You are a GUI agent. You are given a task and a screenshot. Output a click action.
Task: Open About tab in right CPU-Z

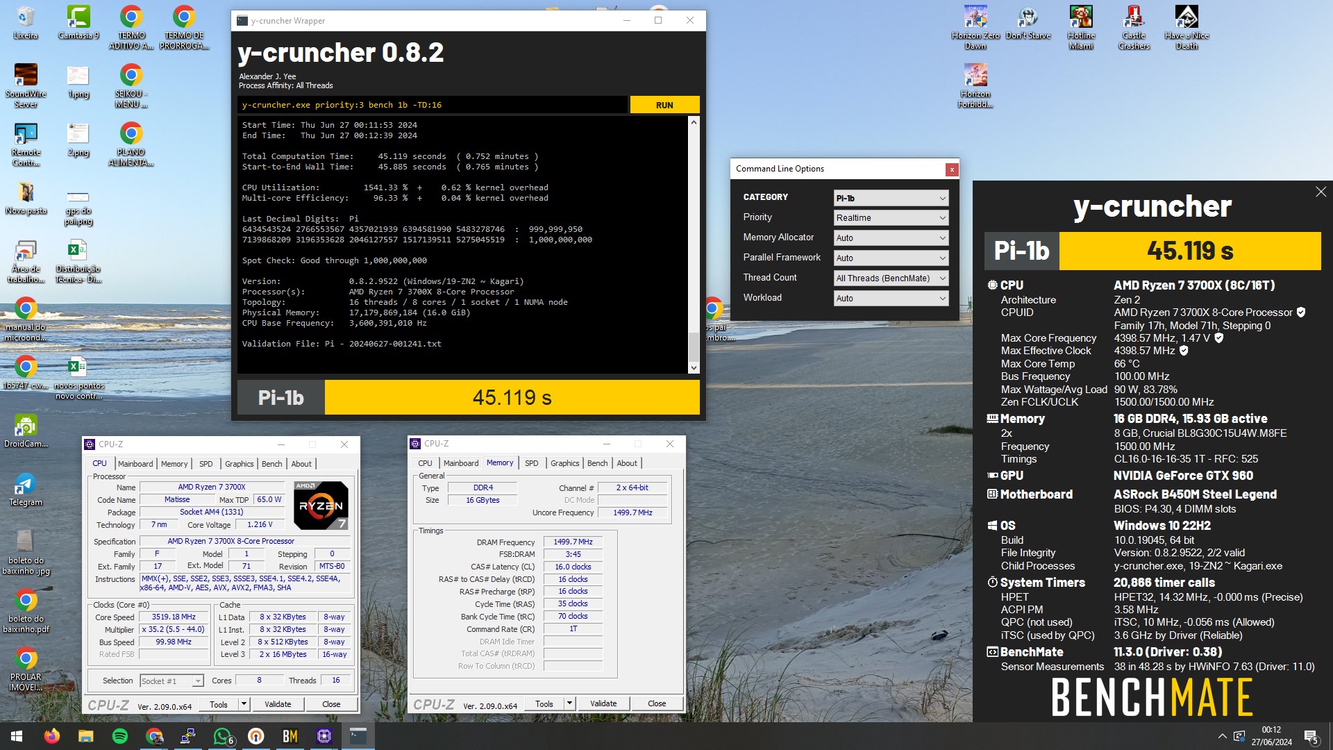(627, 463)
